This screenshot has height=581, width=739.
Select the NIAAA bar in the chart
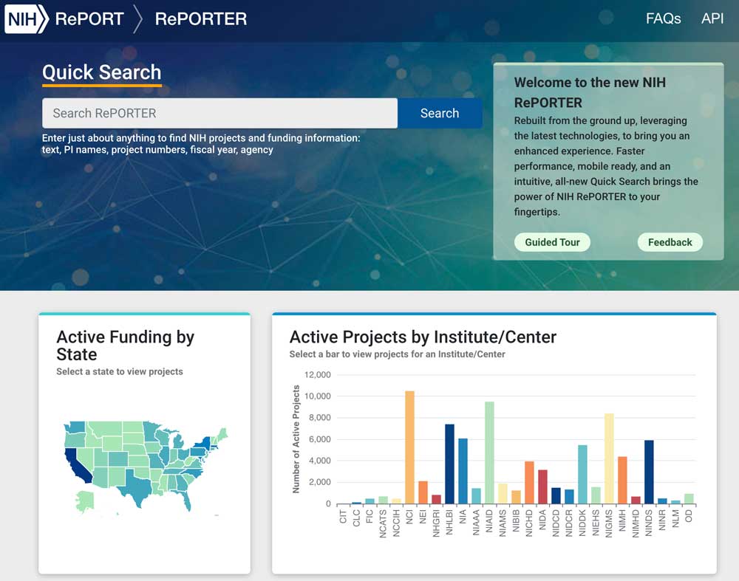[x=476, y=496]
